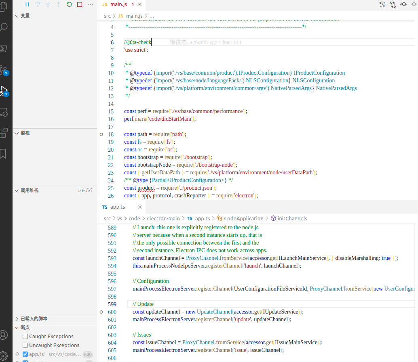
Task: Click main.js breadcrumb item
Action: point(134,16)
